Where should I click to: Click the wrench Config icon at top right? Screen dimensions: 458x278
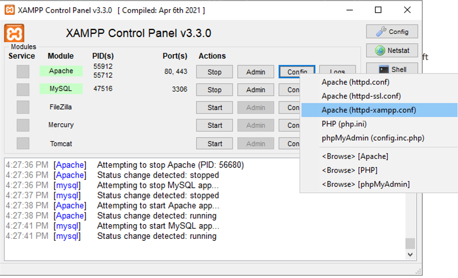click(x=391, y=31)
